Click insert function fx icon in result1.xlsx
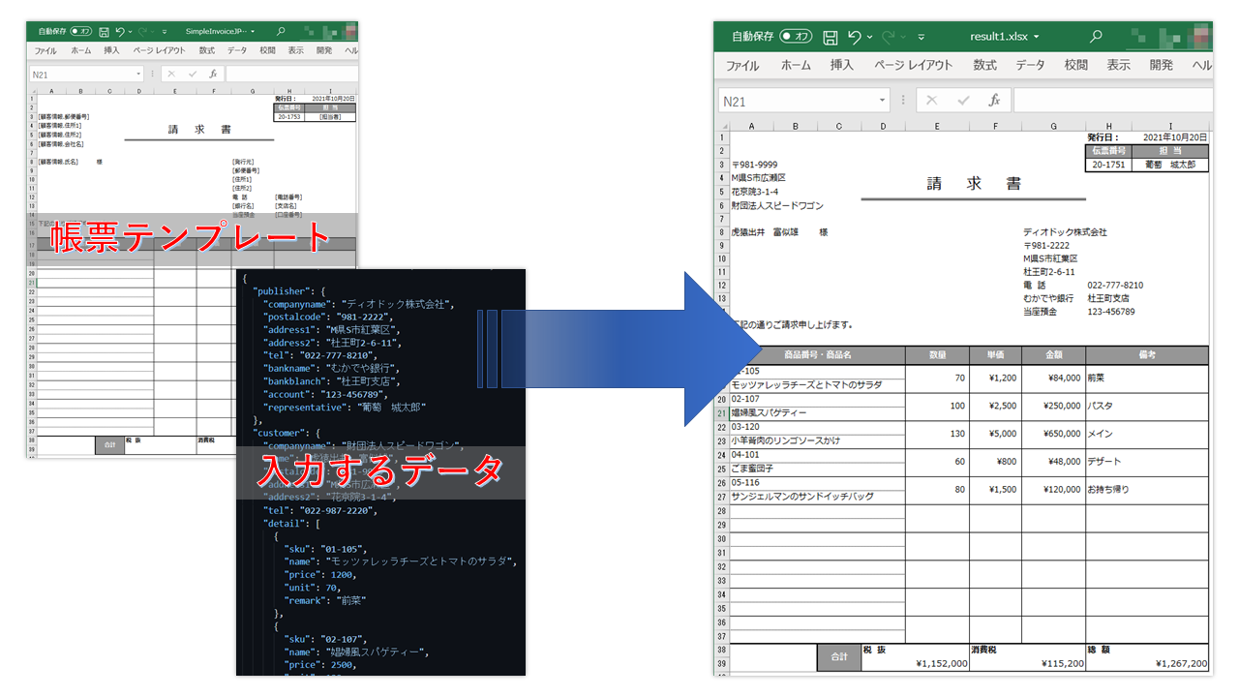Screen dimensions: 1239x697 [994, 101]
